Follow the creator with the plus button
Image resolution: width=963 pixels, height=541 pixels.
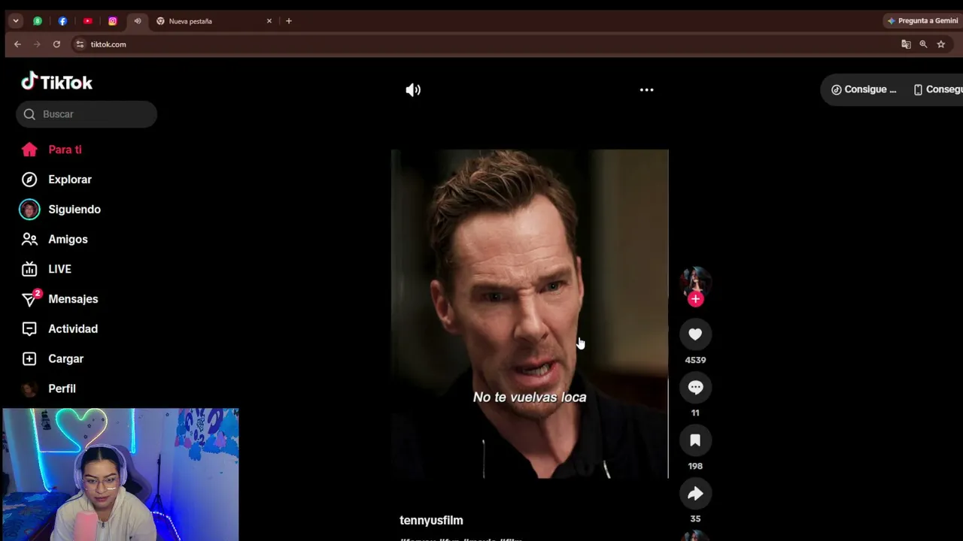pos(695,299)
